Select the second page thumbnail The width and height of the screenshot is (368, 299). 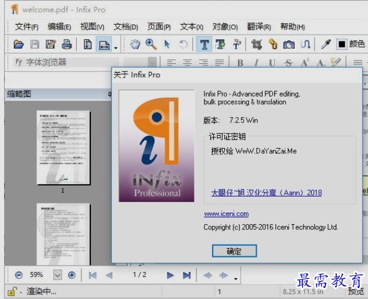(x=63, y=234)
